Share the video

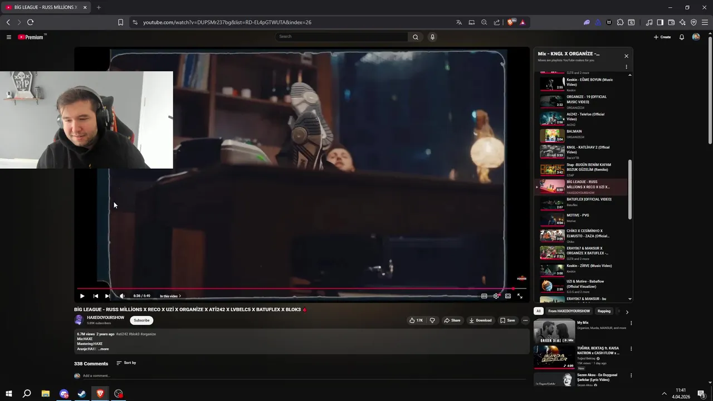(x=452, y=320)
